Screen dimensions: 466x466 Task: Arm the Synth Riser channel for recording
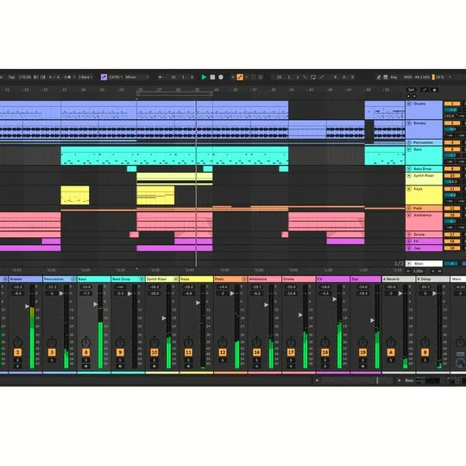[x=154, y=367]
